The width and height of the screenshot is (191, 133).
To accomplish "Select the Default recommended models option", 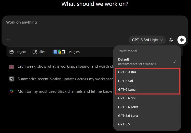I will click(147, 62).
